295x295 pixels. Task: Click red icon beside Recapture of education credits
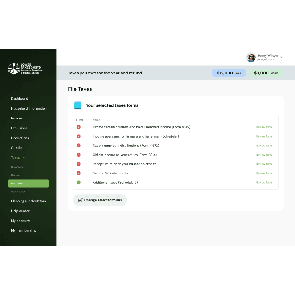(79, 164)
